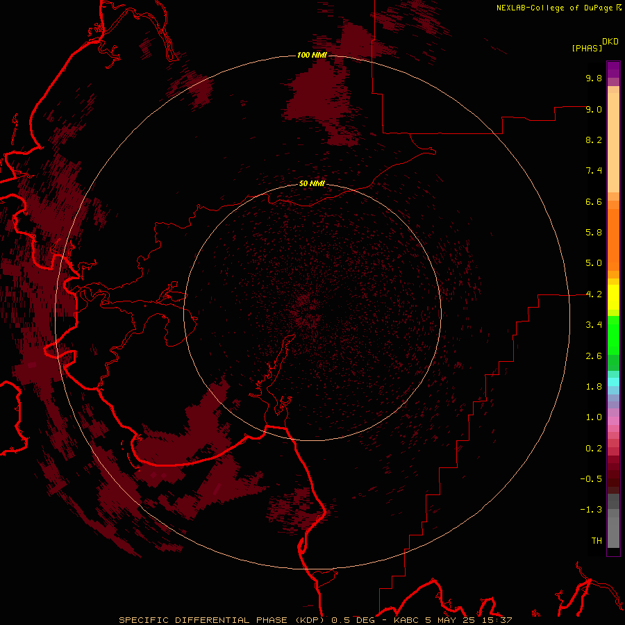
Task: Click the -1.3 scale value
Action: pyautogui.click(x=591, y=510)
